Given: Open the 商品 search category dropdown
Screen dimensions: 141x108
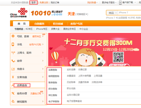Looking at the screenshot, I should 112,13.
